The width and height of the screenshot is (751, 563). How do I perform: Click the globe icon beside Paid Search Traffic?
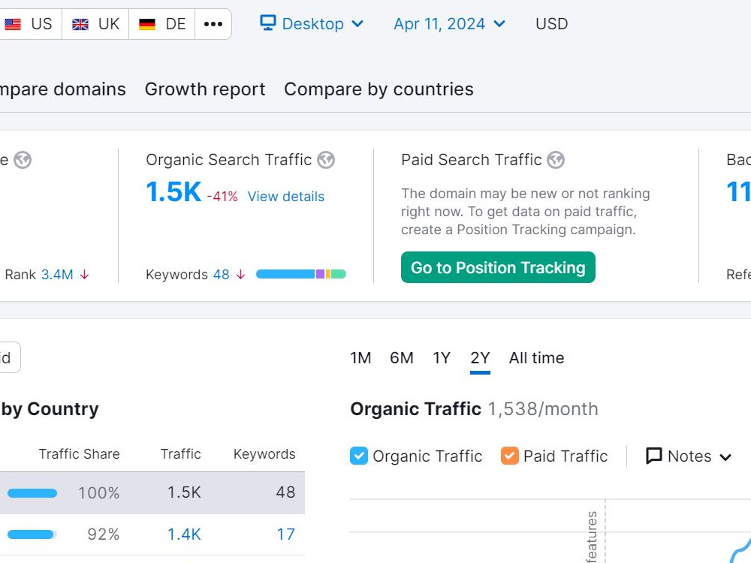pyautogui.click(x=556, y=160)
